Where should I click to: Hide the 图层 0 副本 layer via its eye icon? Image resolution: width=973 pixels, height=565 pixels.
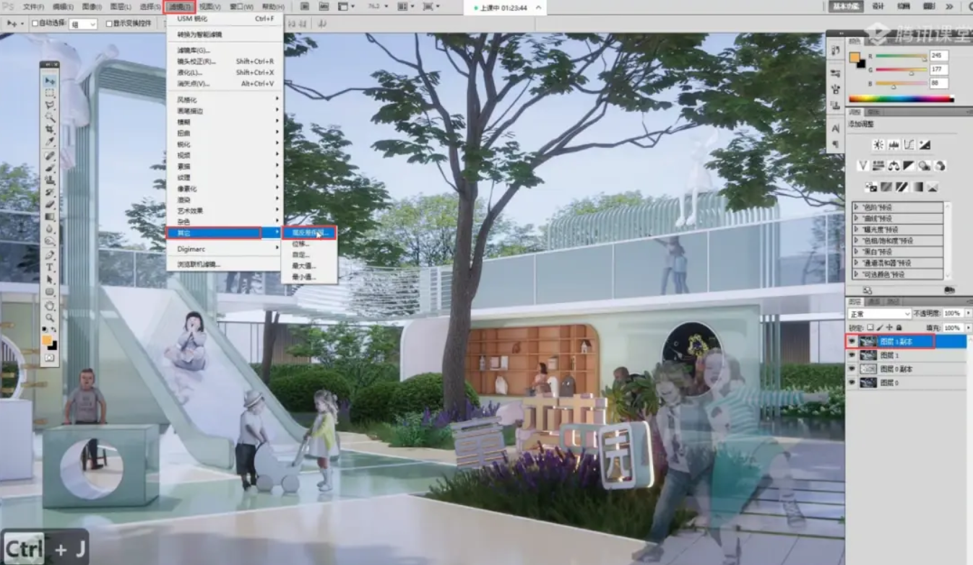click(851, 369)
